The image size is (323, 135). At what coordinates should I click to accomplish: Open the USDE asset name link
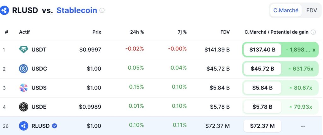coord(39,107)
